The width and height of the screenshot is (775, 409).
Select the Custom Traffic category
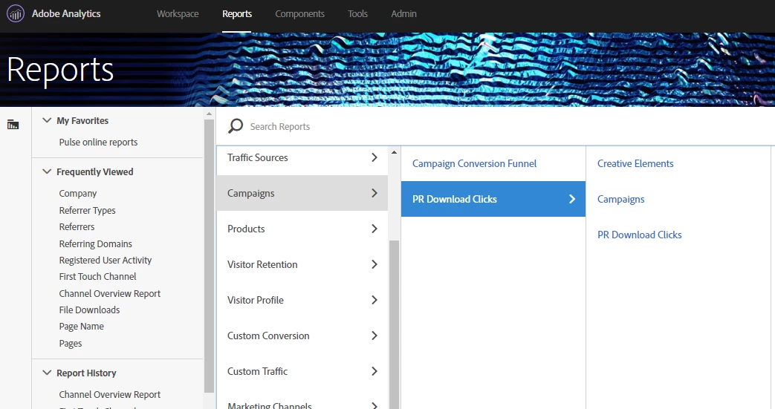click(x=302, y=371)
